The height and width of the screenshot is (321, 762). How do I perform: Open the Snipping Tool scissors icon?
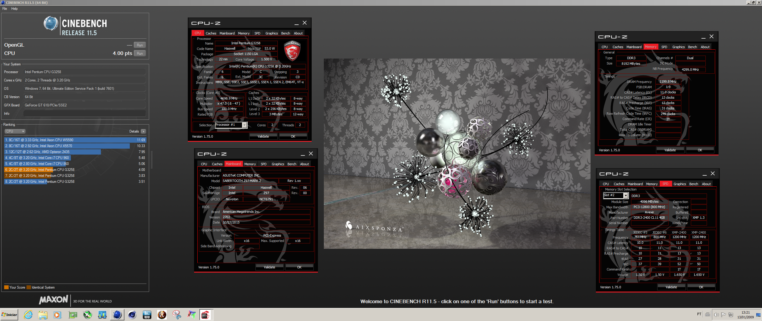pos(177,315)
